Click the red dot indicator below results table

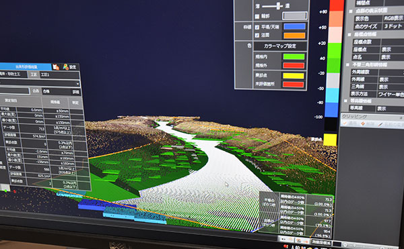coord(15,191)
